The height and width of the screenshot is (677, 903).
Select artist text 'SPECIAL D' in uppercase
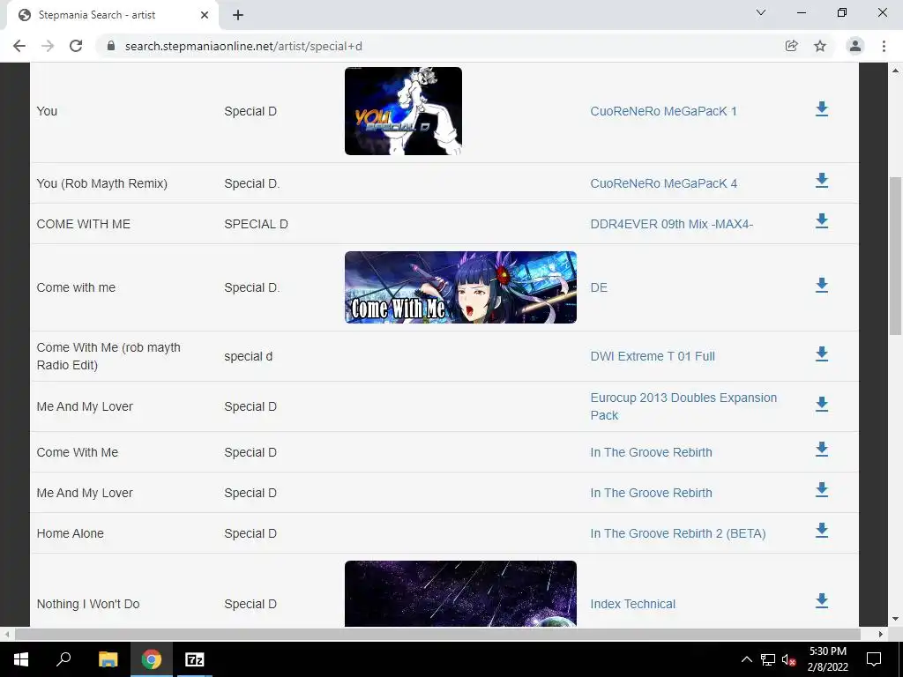coord(256,224)
